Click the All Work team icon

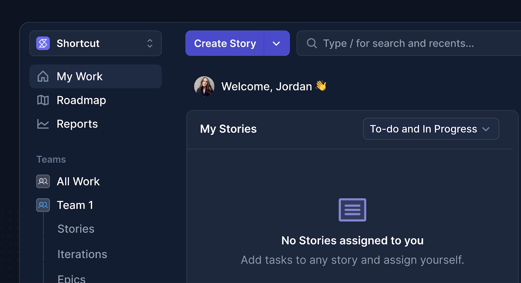tap(43, 181)
